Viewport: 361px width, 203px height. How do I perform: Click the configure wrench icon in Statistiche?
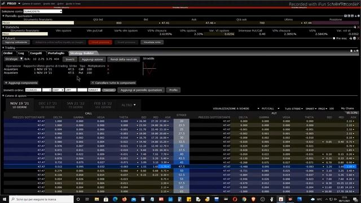tap(355, 27)
